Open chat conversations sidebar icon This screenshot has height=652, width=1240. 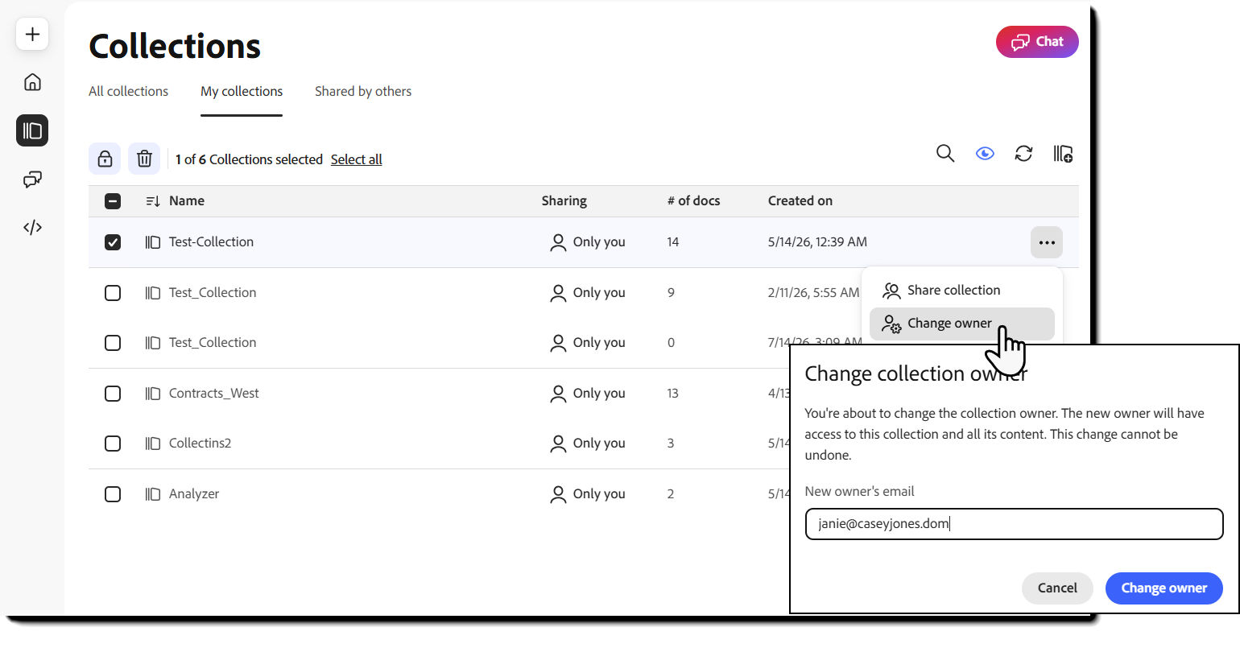[x=32, y=179]
